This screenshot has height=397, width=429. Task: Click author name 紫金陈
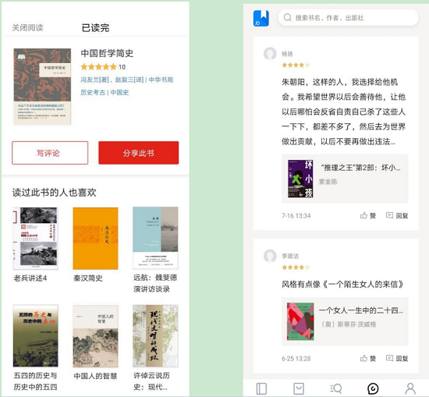[x=328, y=182]
